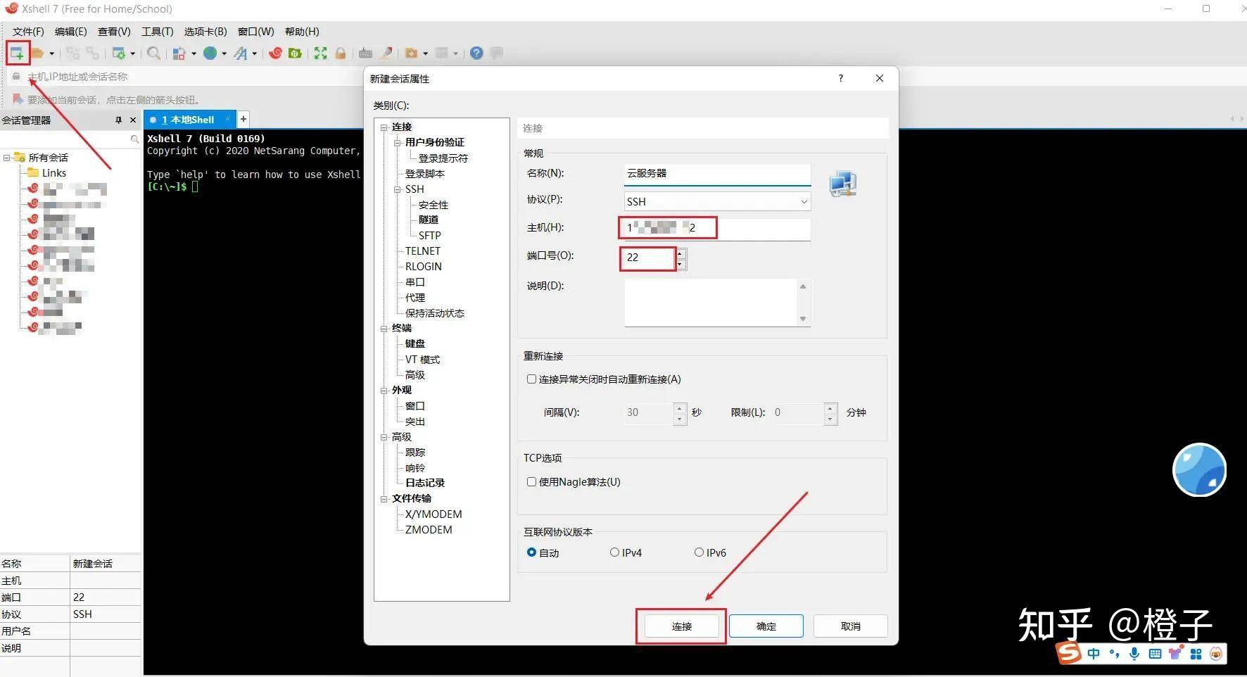
Task: Click the New Session toolbar icon
Action: 16,53
